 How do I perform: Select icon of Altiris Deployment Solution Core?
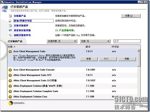pos(10,97)
